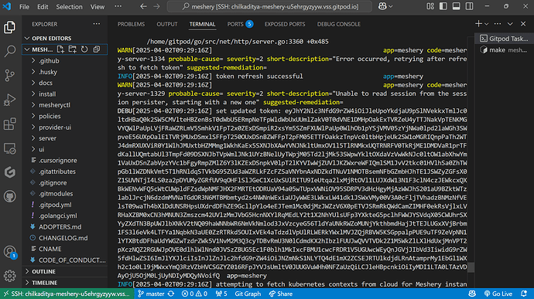
Task: Open the Source Control view
Action: click(x=9, y=76)
